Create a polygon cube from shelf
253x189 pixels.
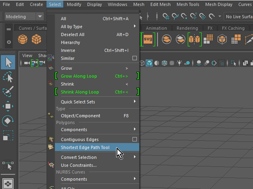tap(36, 39)
